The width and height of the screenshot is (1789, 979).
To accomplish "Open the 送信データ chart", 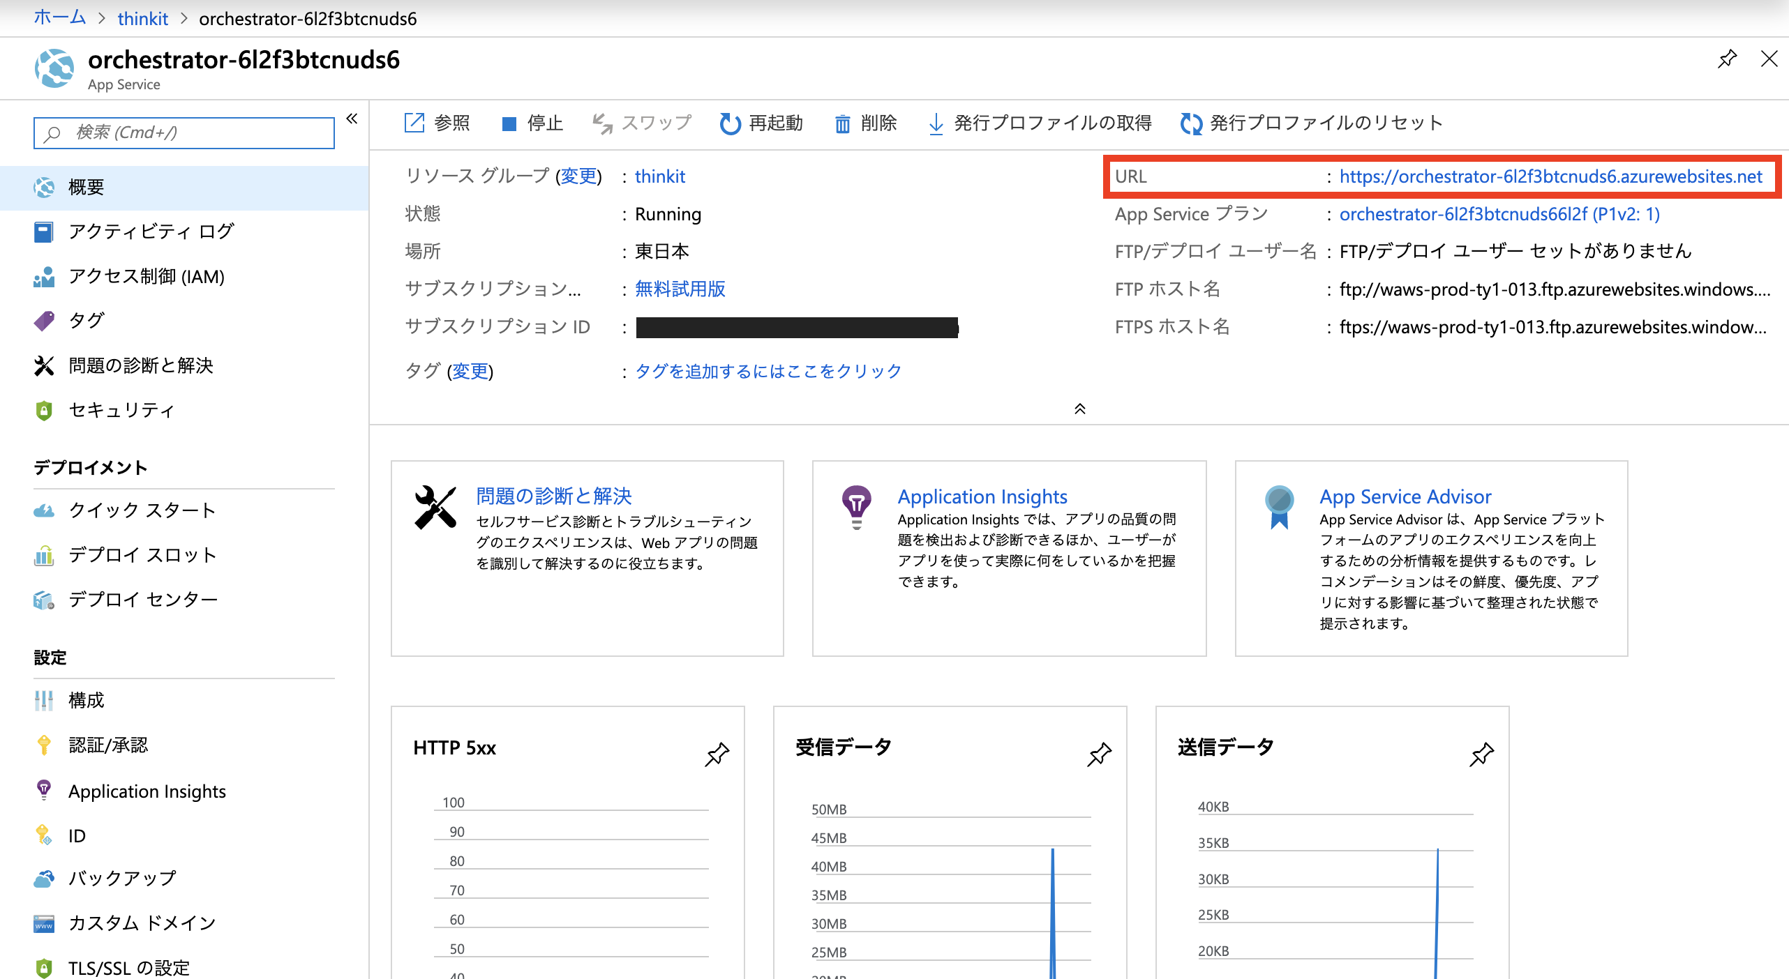I will (1333, 842).
